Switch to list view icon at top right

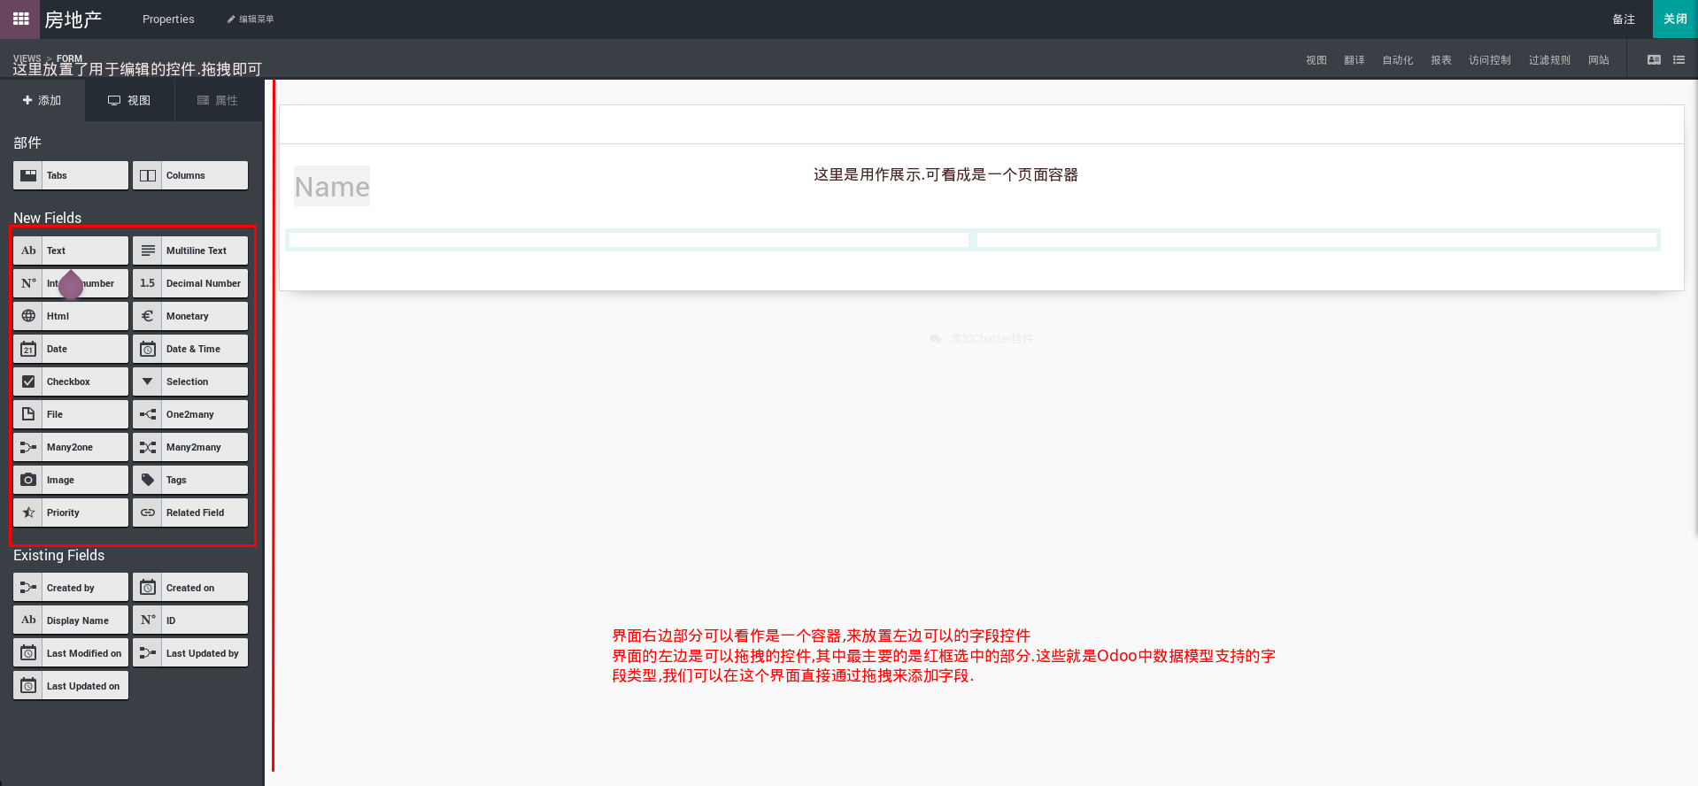coord(1679,60)
